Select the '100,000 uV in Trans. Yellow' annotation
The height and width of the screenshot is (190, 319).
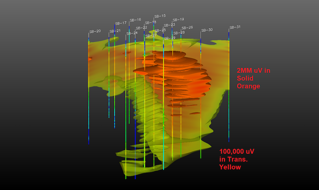click(237, 159)
